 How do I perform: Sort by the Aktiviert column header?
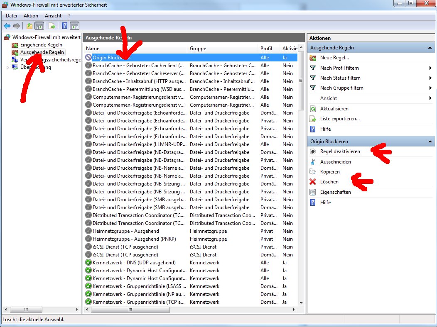(289, 49)
